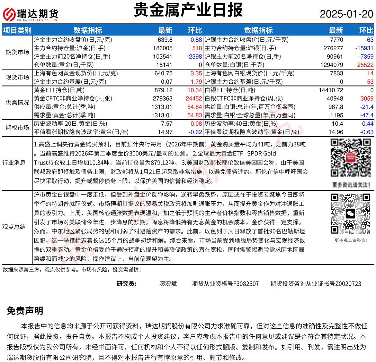Click the WeChat QR code above 更多观点请咨询
The width and height of the screenshot is (376, 362).
[350, 213]
